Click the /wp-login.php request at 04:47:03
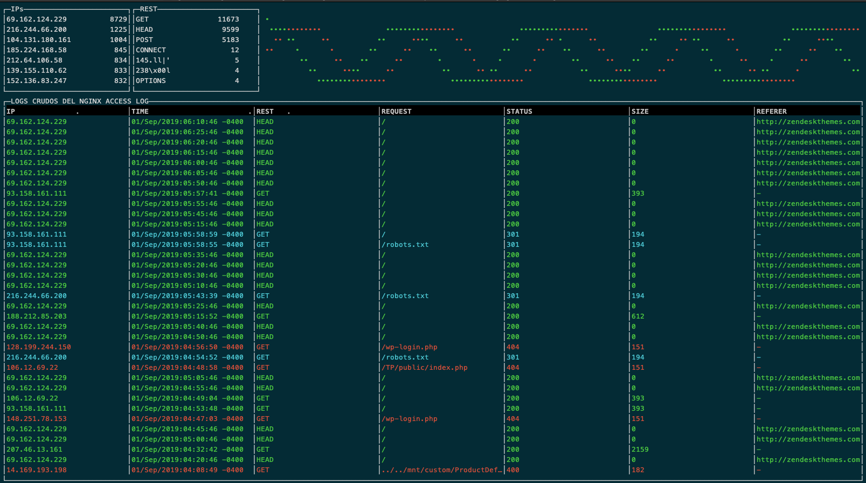The width and height of the screenshot is (866, 483). (x=410, y=418)
